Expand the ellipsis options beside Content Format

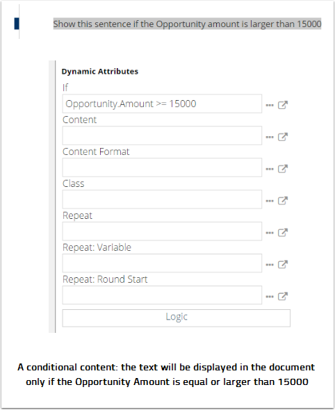pos(270,169)
